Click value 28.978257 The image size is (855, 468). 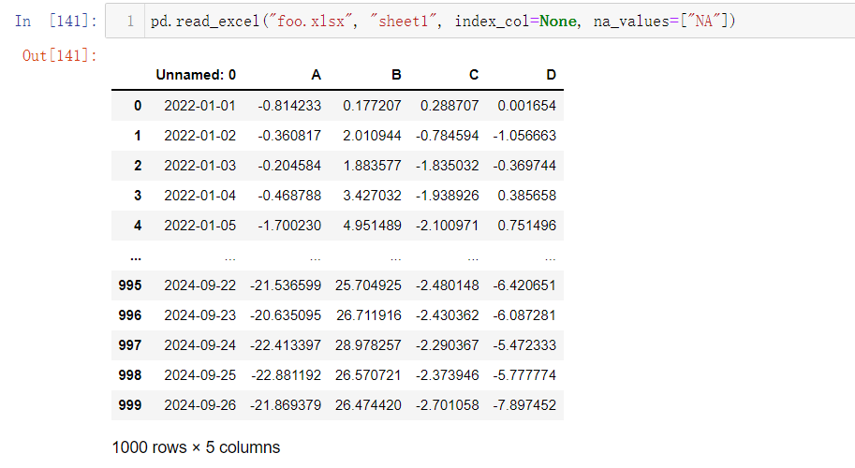[x=368, y=345]
